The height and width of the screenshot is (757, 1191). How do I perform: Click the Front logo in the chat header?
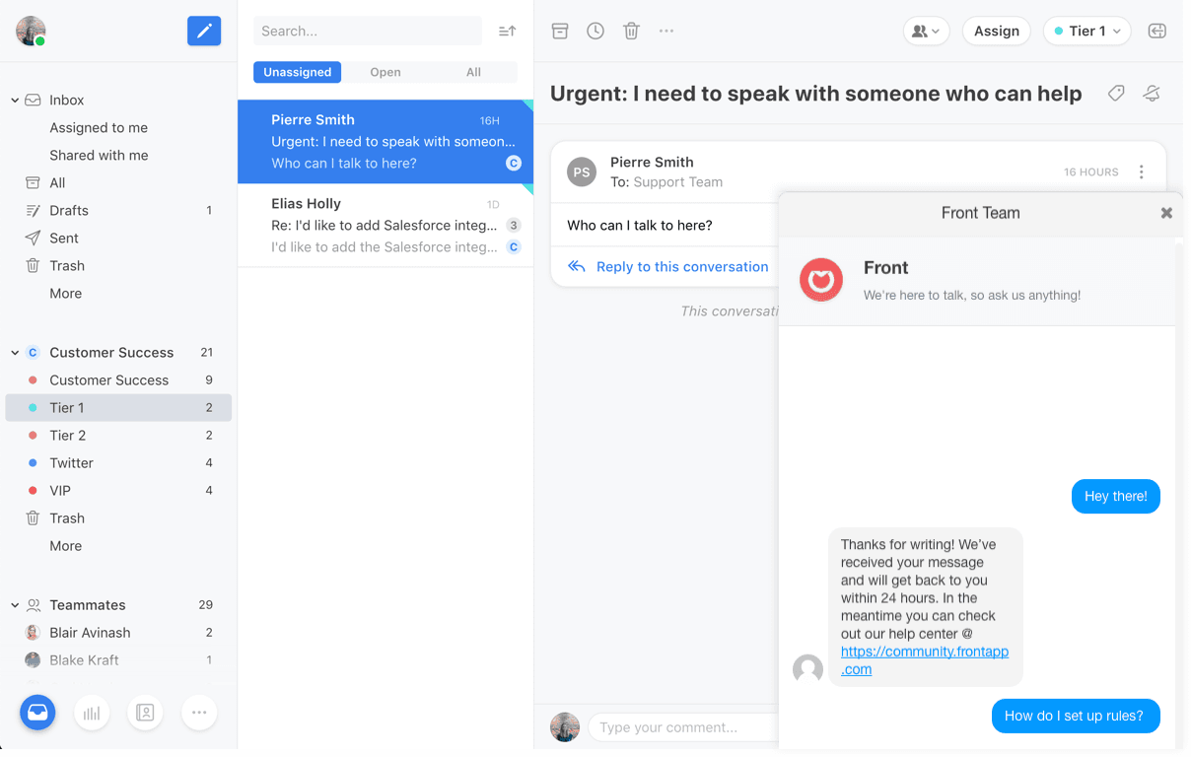pyautogui.click(x=821, y=280)
